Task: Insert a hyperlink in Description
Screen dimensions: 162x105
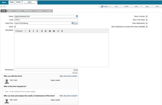Action: [x=58, y=31]
